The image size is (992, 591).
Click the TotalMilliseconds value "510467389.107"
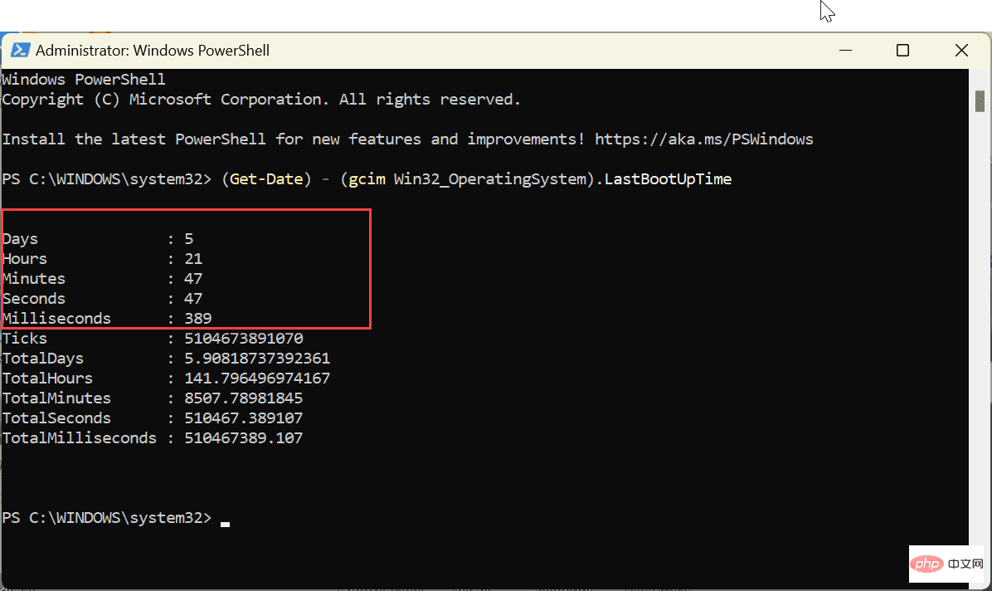[x=244, y=438]
